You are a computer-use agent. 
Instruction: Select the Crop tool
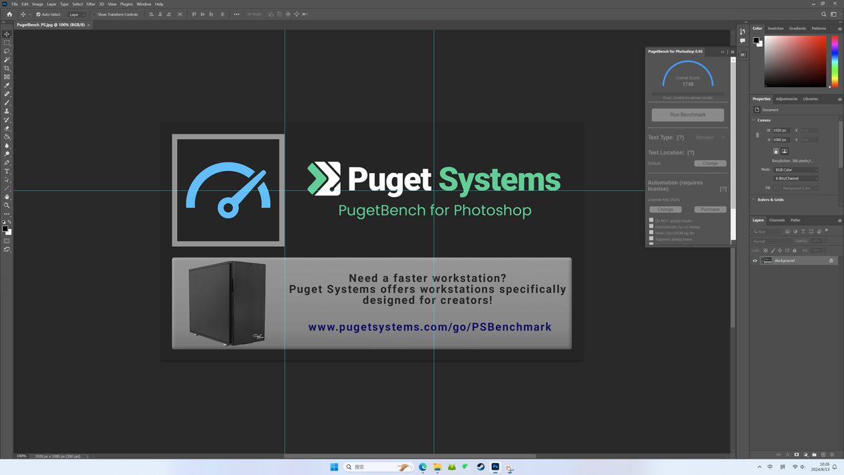7,69
